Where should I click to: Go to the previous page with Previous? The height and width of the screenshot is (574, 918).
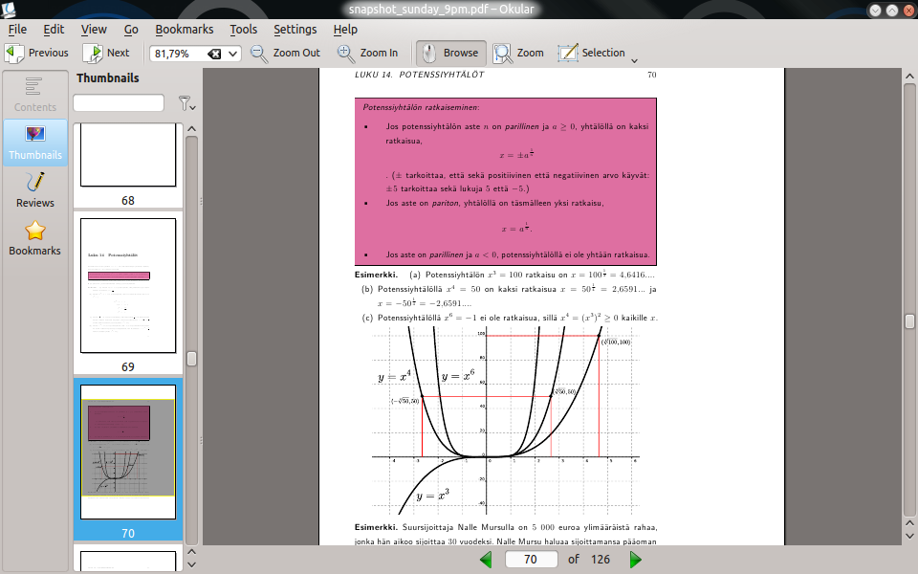point(37,53)
